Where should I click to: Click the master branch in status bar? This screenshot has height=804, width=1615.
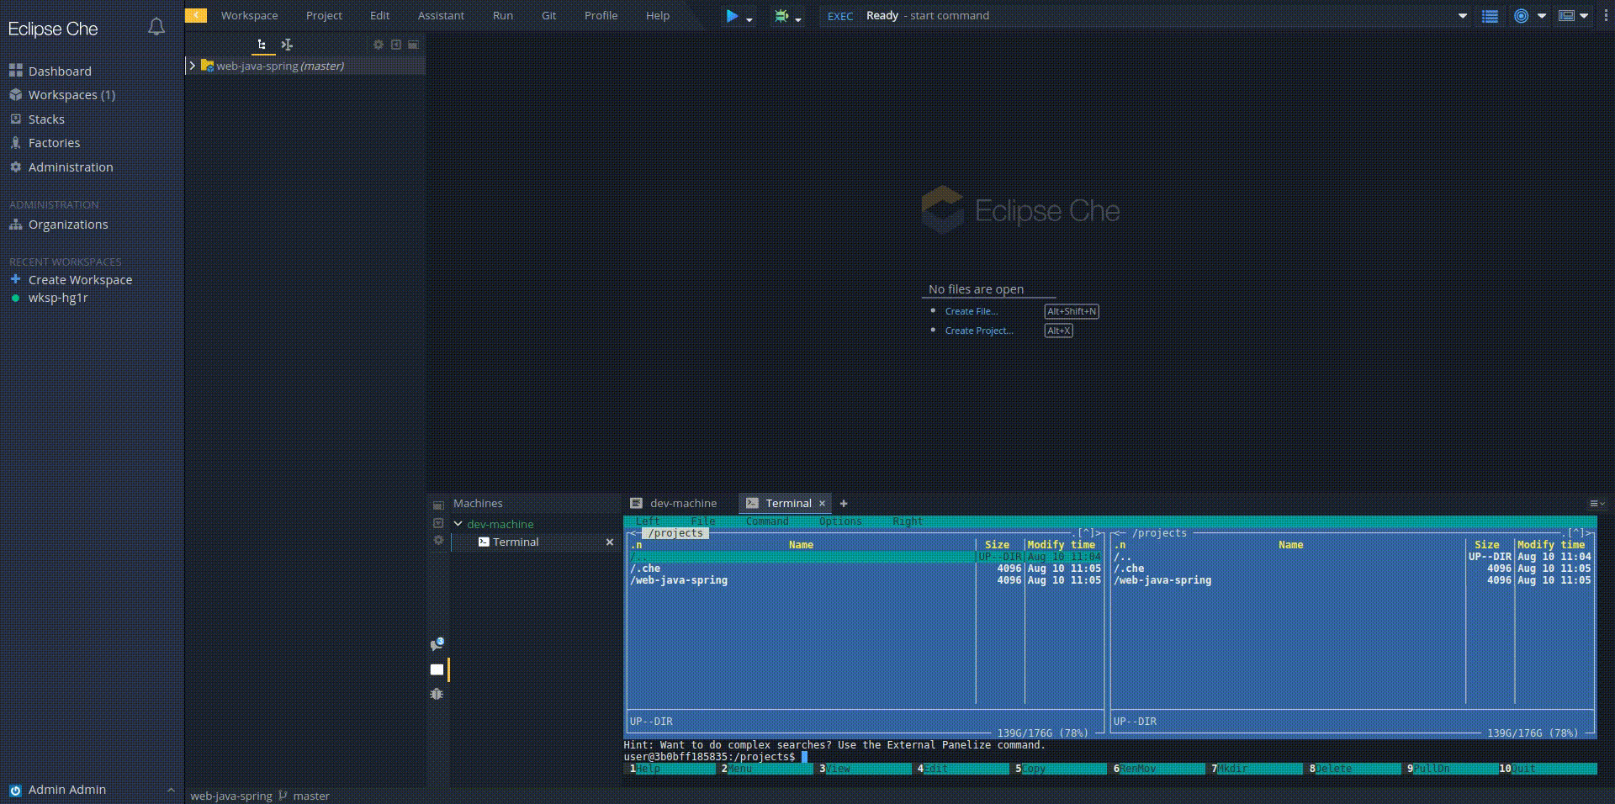coord(311,796)
